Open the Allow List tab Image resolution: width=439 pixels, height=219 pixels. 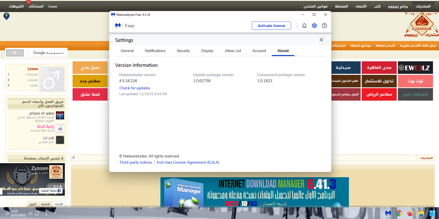pos(233,51)
